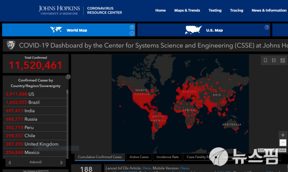The height and width of the screenshot is (172, 288).
Task: Click the Admin0 level label
Action: [x=36, y=162]
